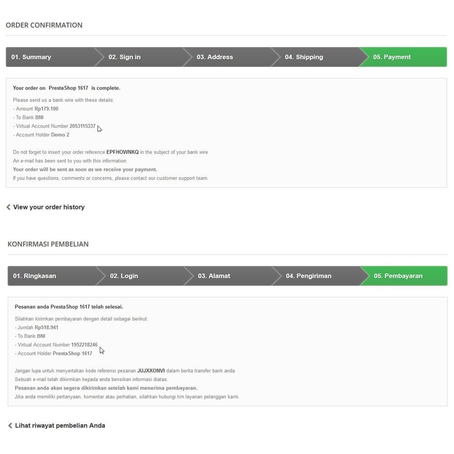Go to the 04. Pengiriman step
454x454 pixels.
tap(317, 276)
